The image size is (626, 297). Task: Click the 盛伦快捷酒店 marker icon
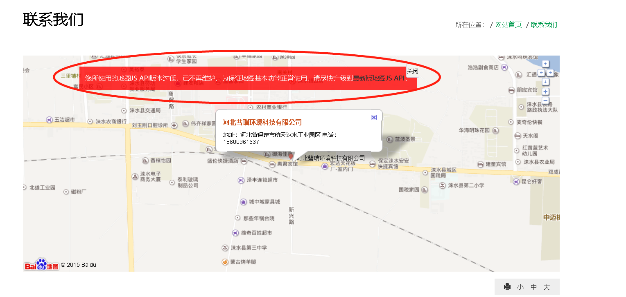(x=244, y=161)
